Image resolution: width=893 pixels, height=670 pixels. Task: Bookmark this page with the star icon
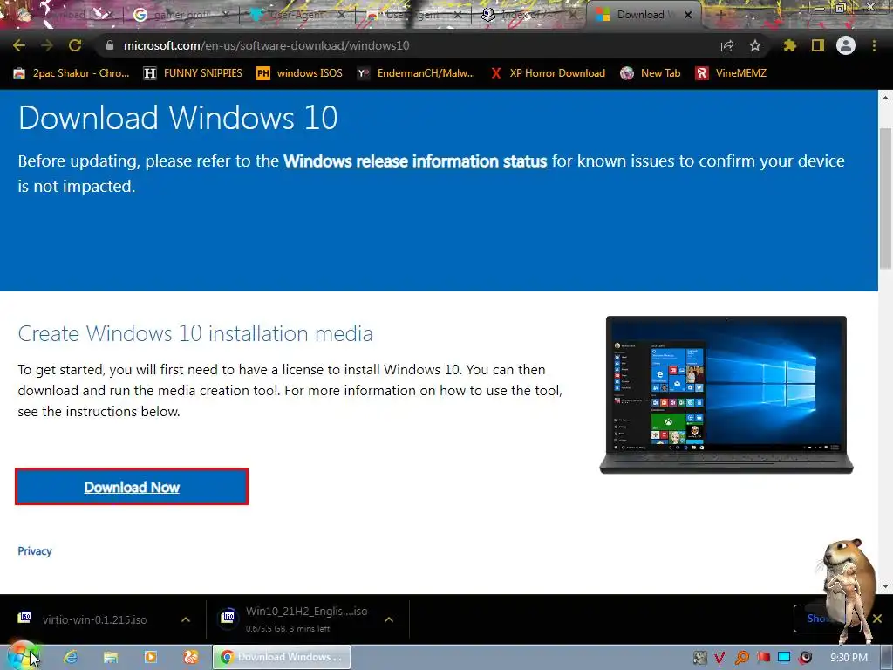coord(755,45)
